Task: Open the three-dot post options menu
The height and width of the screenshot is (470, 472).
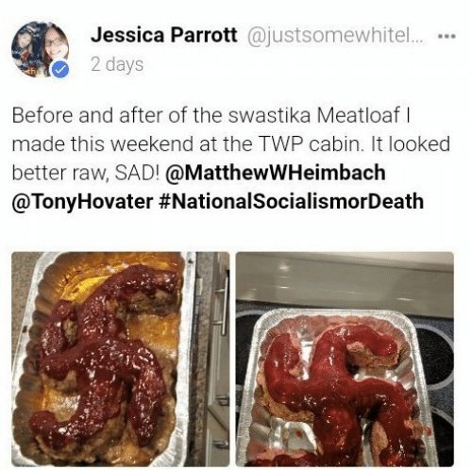Action: (447, 36)
